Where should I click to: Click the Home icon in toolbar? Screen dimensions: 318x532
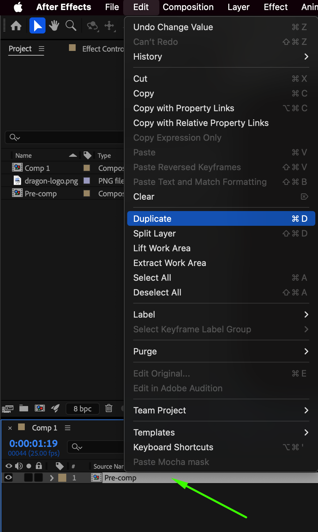(x=16, y=25)
